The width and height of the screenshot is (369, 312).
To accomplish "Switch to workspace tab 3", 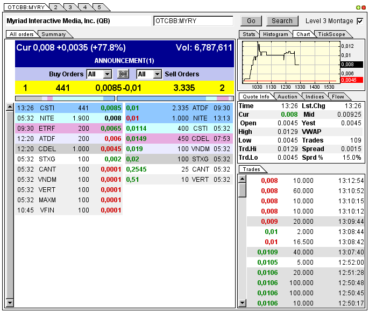I will [70, 8].
